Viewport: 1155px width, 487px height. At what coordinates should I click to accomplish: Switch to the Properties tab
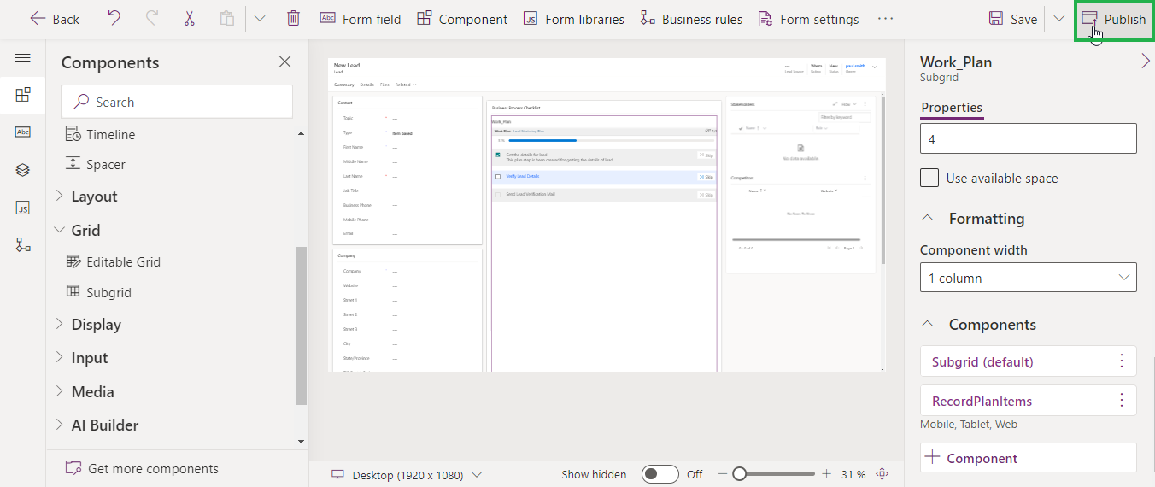tap(952, 108)
